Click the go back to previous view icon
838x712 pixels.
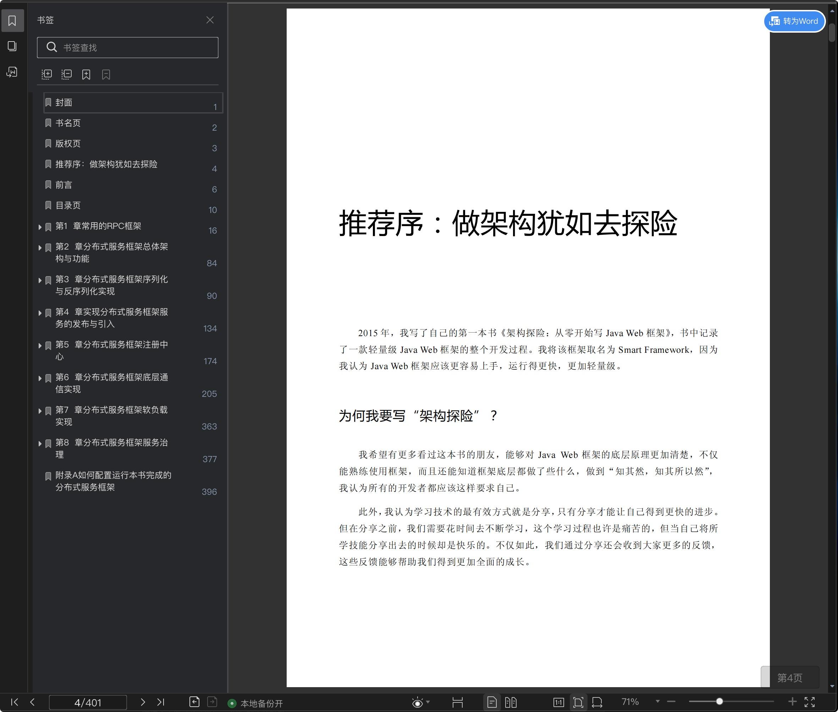tap(194, 702)
